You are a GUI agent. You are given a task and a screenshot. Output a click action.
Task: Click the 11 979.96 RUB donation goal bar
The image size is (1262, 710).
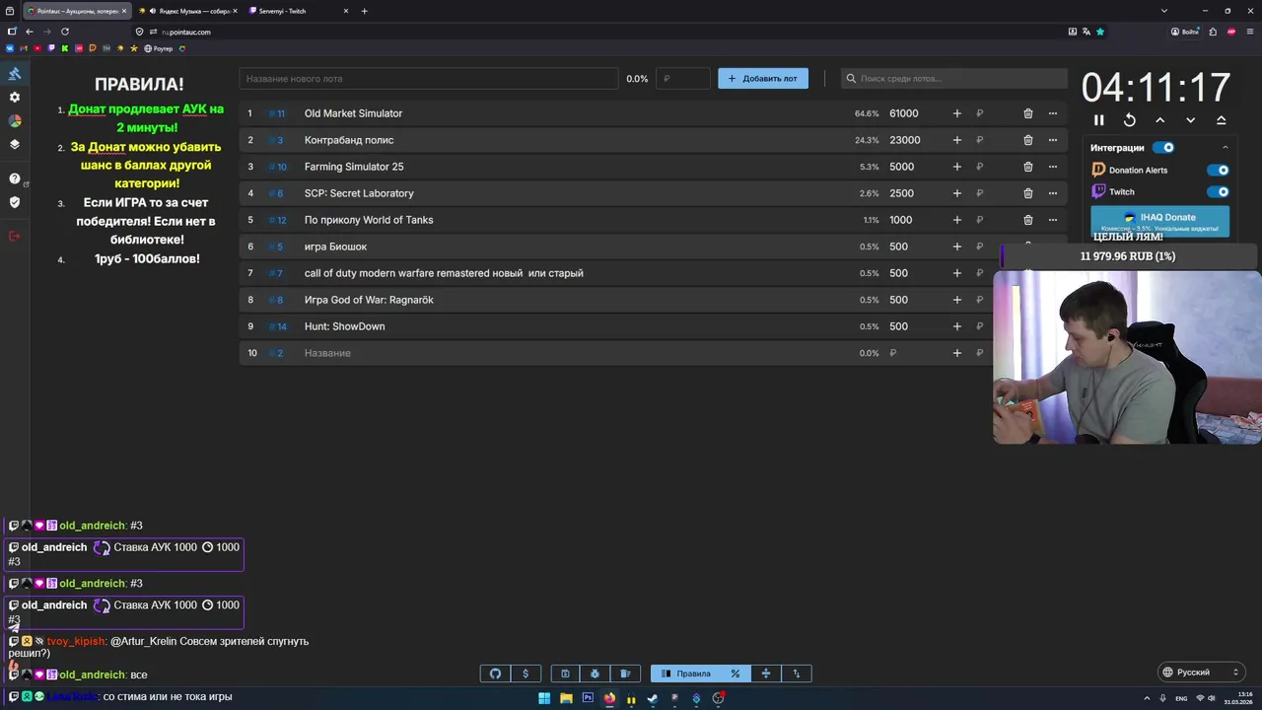(1128, 256)
